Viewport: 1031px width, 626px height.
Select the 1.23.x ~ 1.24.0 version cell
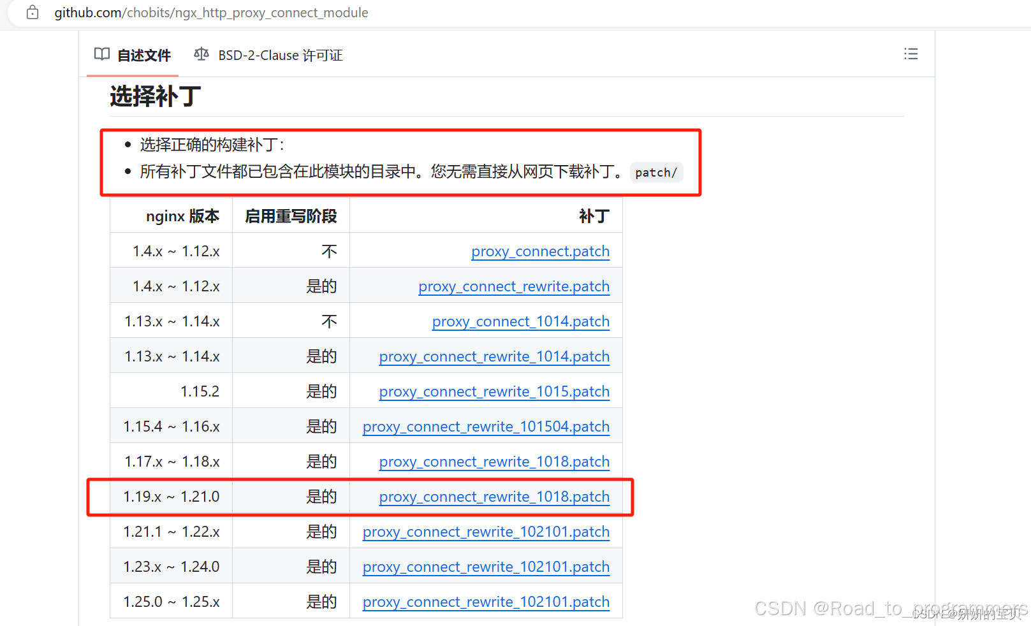point(172,567)
